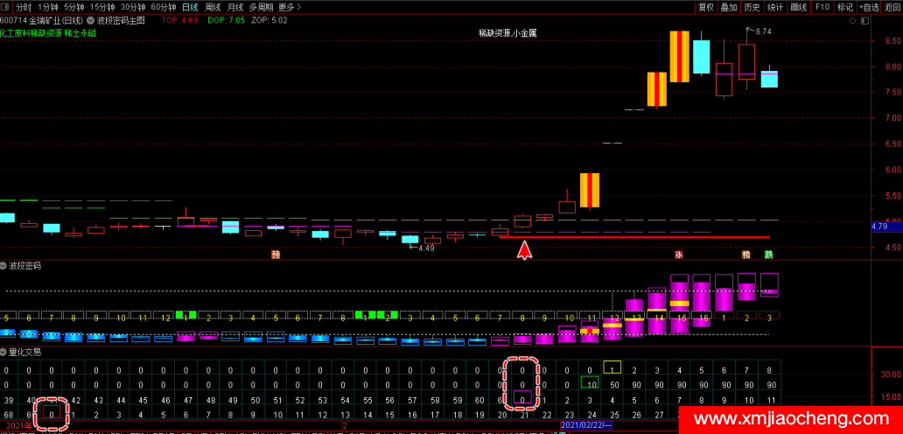Image resolution: width=903 pixels, height=434 pixels.
Task: Click the panel toggle icon at top-left
Action: (x=6, y=7)
